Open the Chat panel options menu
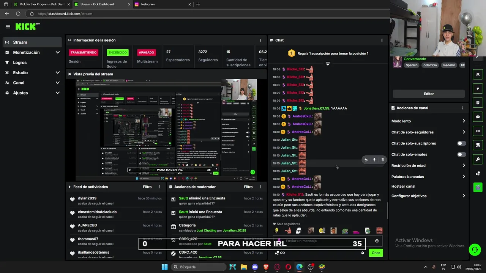Image resolution: width=486 pixels, height=273 pixels. coord(382,40)
